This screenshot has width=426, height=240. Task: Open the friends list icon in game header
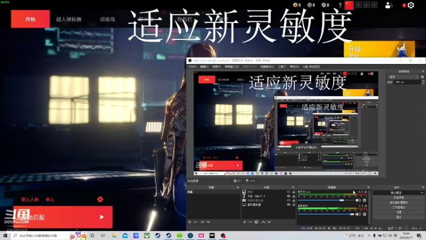(x=389, y=5)
